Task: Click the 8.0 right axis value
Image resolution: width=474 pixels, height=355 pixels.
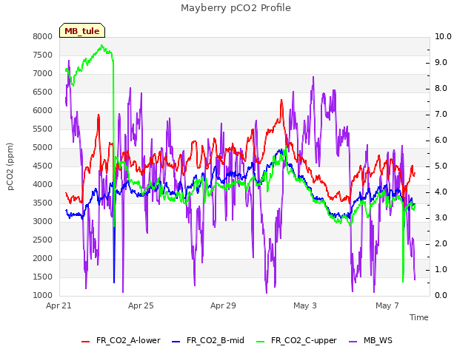Action: (x=441, y=89)
